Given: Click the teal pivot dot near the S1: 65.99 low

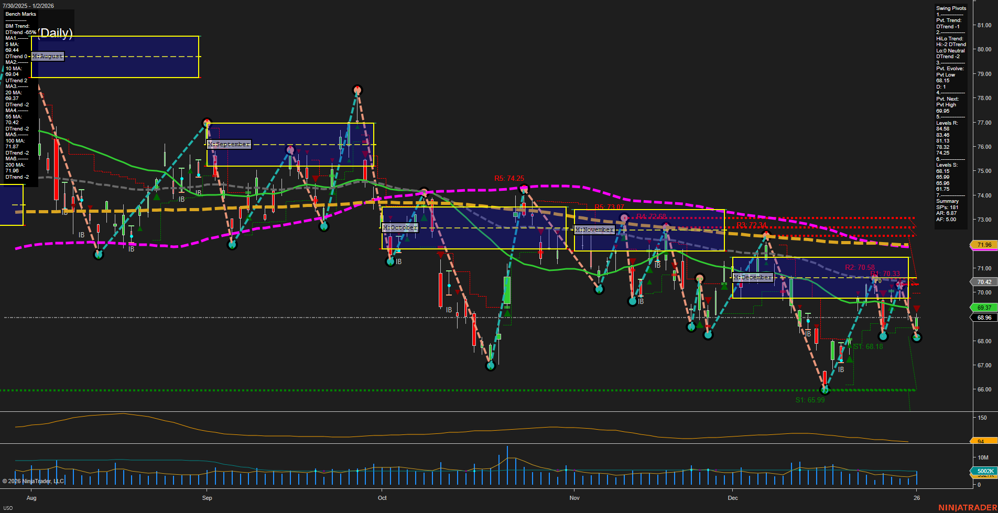Looking at the screenshot, I should pyautogui.click(x=825, y=389).
